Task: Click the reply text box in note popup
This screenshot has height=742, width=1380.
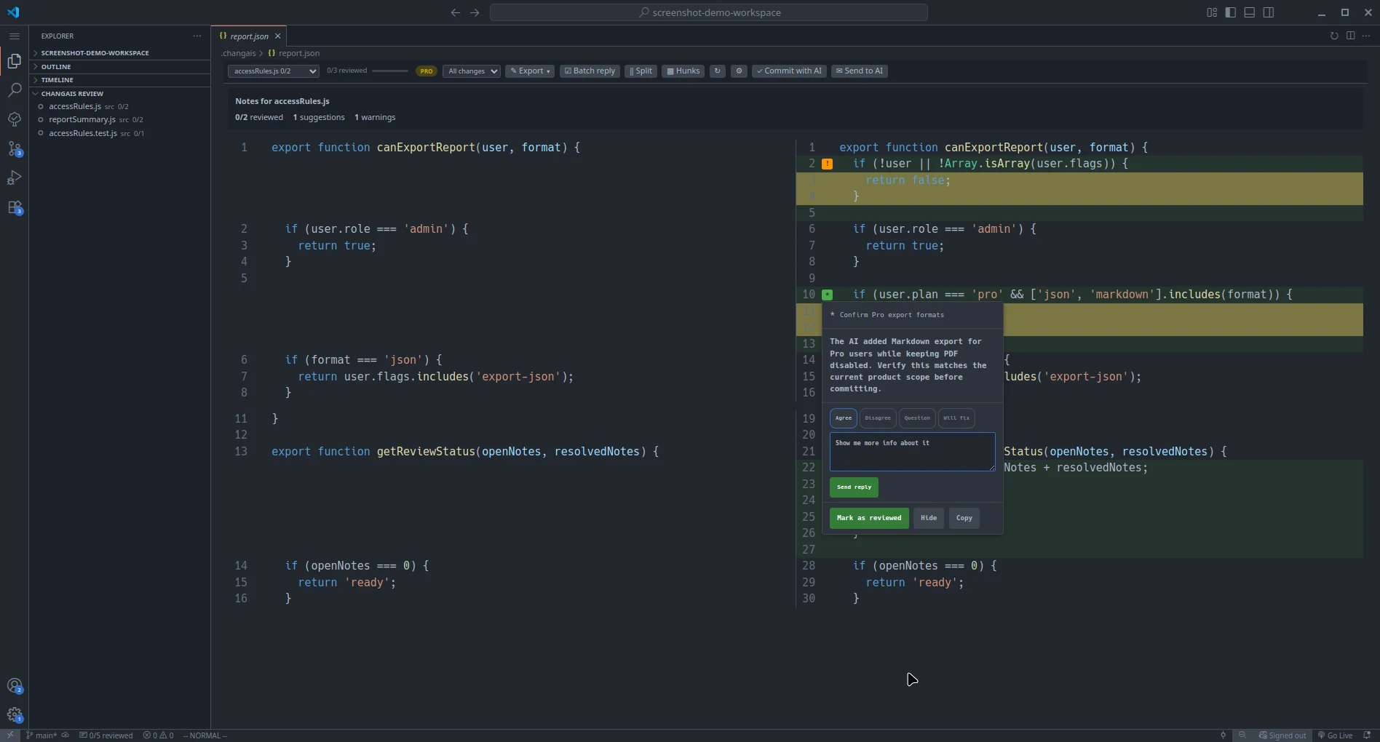Action: 913,452
